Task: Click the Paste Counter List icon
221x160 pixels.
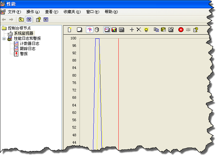Action: (164, 30)
